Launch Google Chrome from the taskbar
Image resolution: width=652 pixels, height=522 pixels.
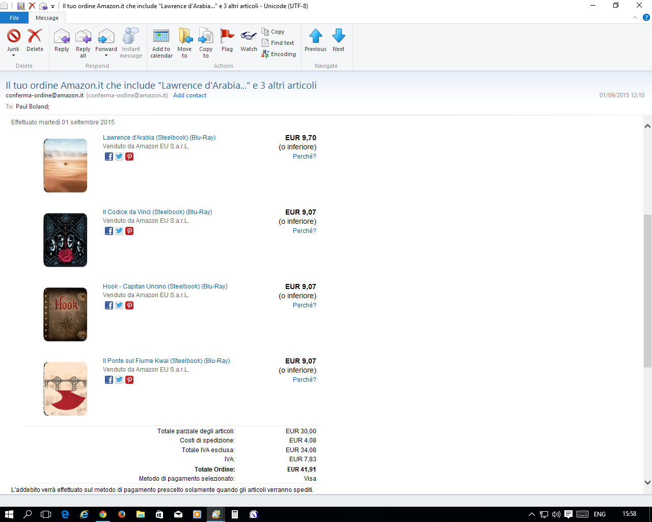click(103, 514)
